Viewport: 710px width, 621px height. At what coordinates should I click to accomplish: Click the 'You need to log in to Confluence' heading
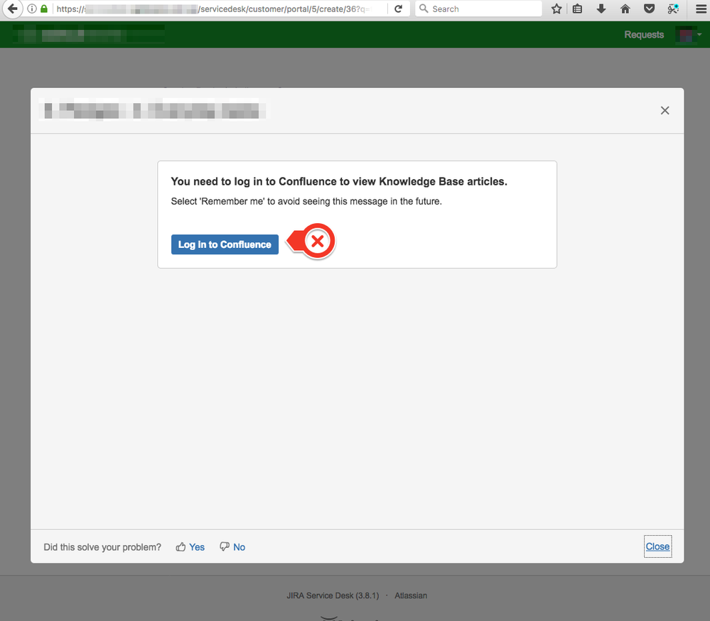[339, 181]
